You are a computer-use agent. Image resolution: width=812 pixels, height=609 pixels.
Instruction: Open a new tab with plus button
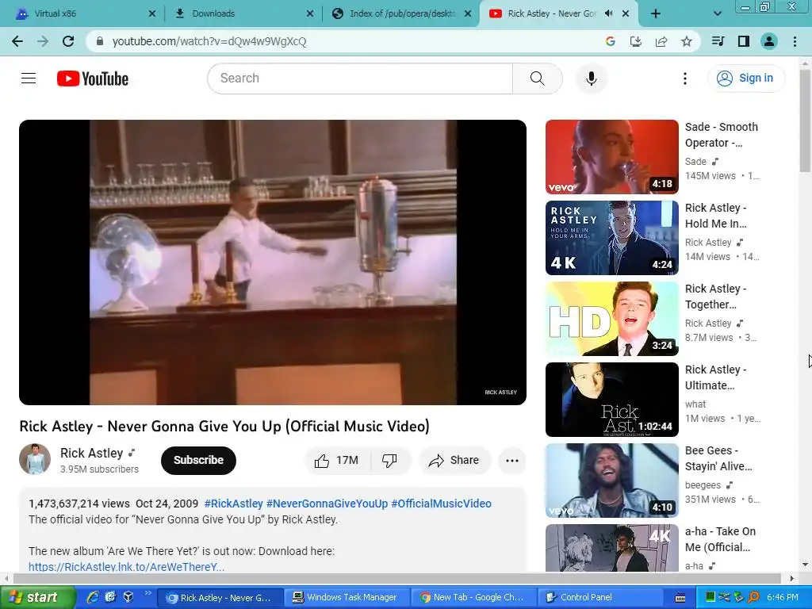[x=656, y=13]
